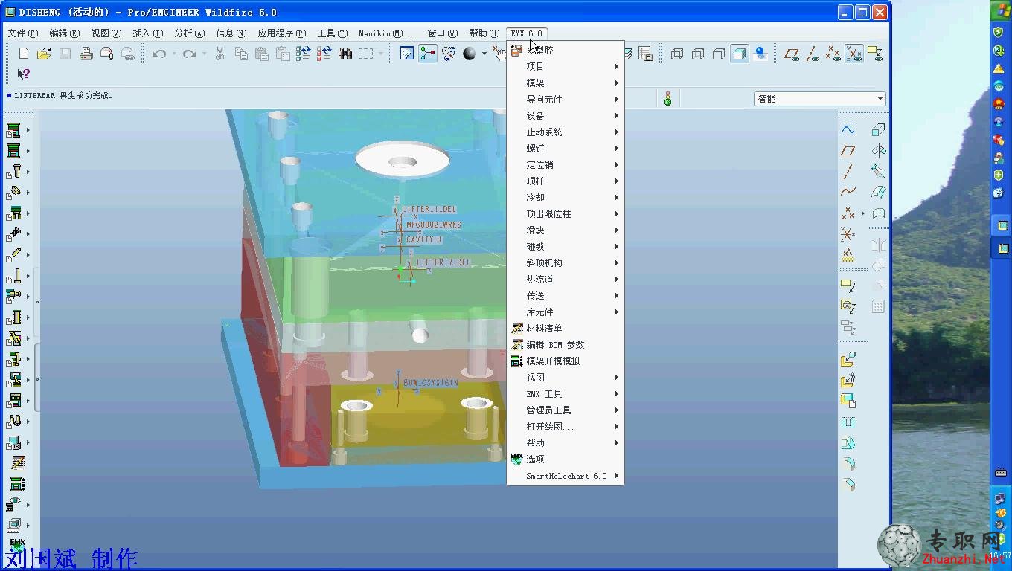Click the Repaint screen icon
Screen dimensions: 1012x571
(407, 54)
